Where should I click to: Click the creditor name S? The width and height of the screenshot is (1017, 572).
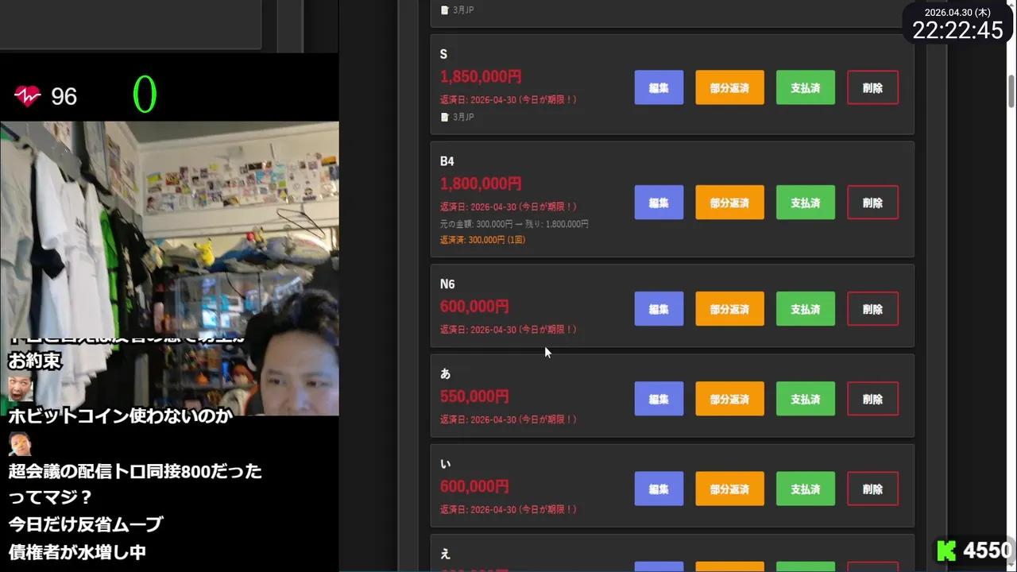point(443,54)
